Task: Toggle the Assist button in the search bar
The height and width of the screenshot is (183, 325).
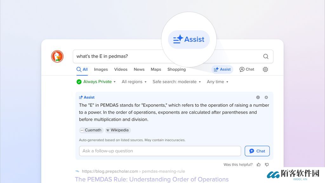Action: (x=222, y=69)
